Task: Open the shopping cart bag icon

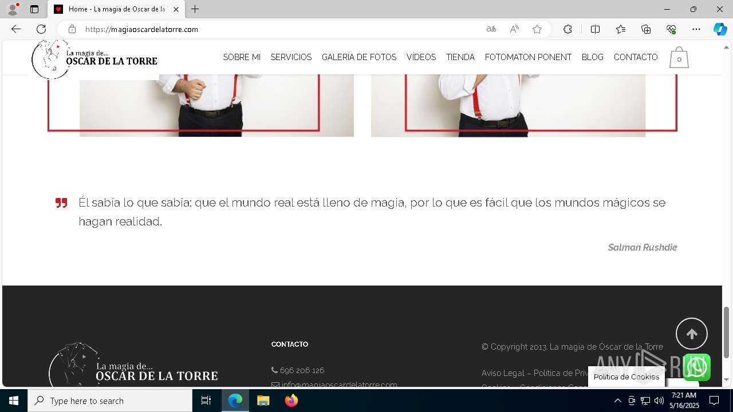Action: click(x=679, y=57)
